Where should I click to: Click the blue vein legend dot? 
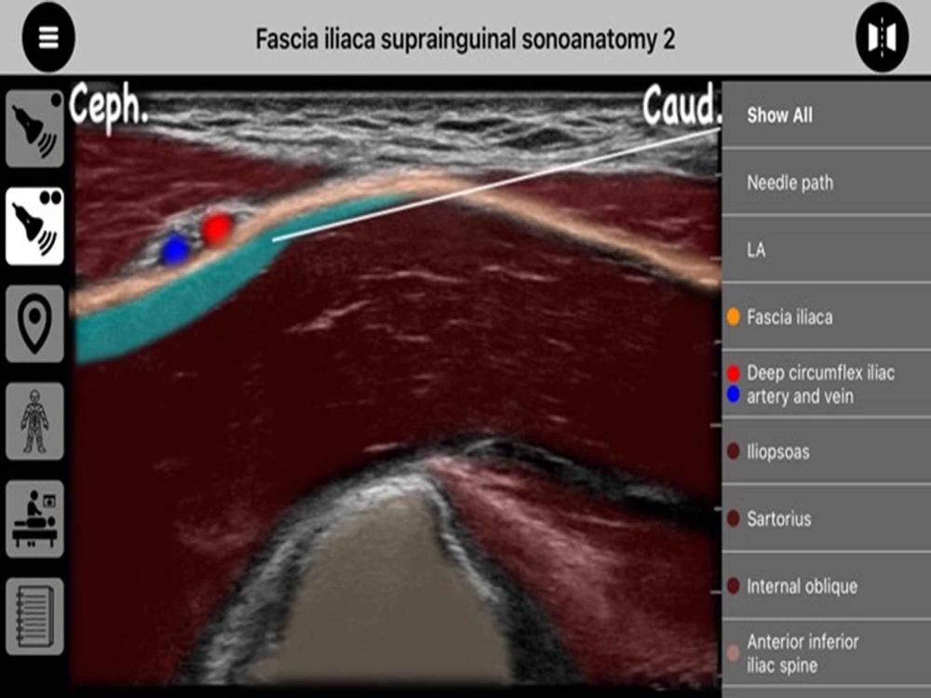click(x=734, y=395)
